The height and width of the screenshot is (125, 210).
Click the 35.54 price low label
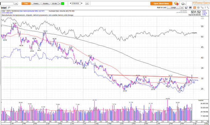coord(84,68)
